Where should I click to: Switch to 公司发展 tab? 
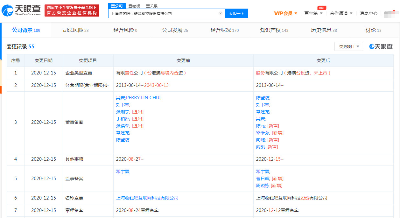click(x=175, y=30)
